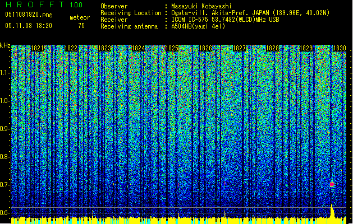
Task: Select the 1821 time marker
Action: (x=38, y=49)
